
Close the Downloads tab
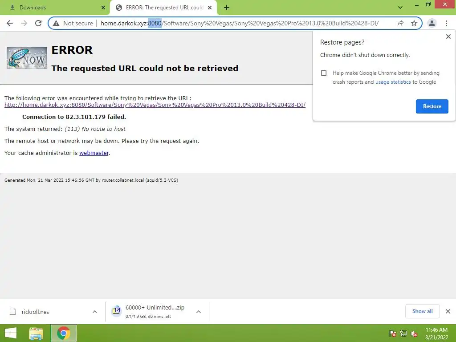[103, 8]
